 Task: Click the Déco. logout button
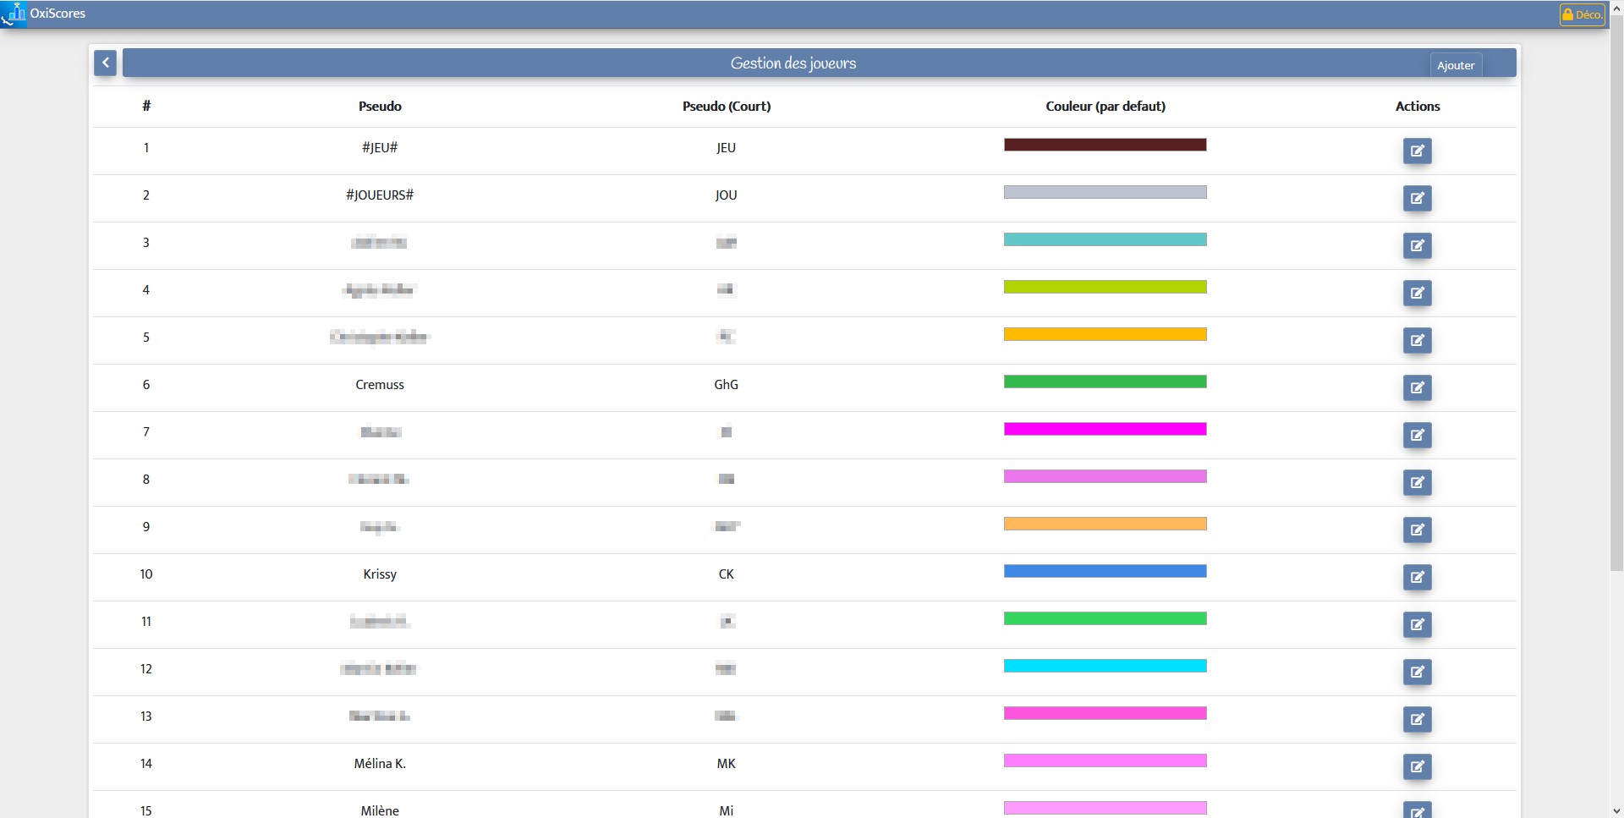click(x=1582, y=14)
